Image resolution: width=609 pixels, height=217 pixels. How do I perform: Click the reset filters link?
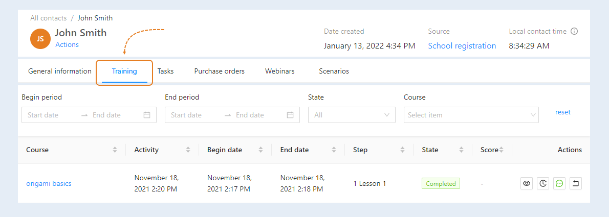563,112
